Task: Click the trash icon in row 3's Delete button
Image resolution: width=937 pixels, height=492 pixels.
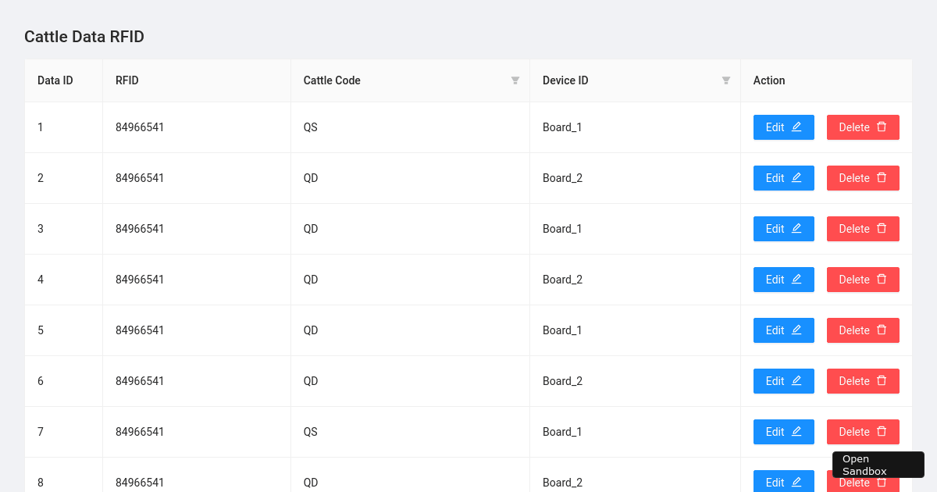Action: 882,228
